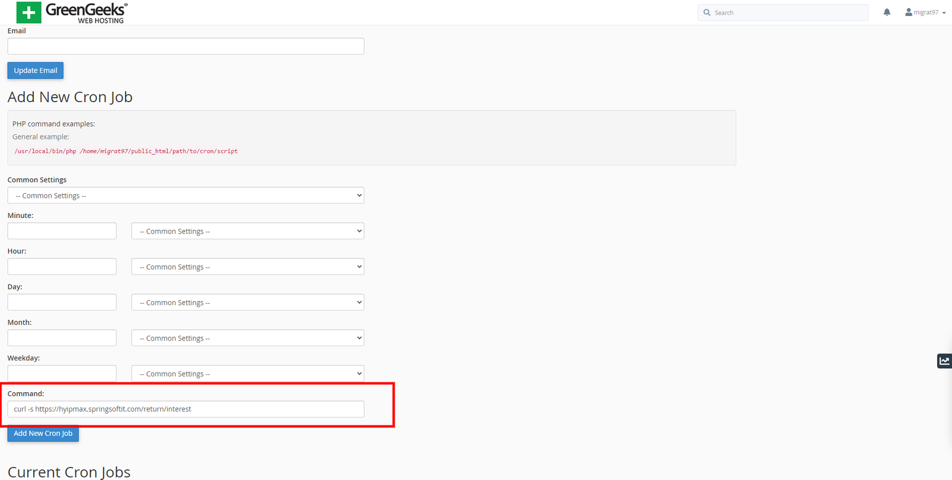Expand the Minute Common Settings dropdown
The width and height of the screenshot is (952, 480).
(x=248, y=231)
